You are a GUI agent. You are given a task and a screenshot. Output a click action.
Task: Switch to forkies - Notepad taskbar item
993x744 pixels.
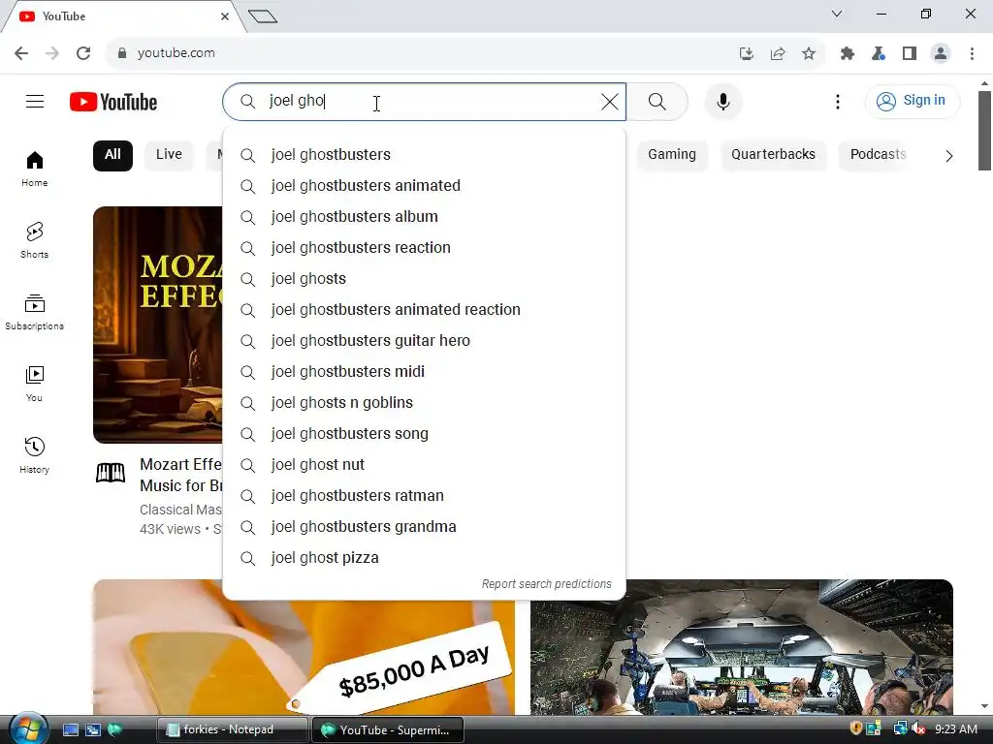tap(232, 729)
